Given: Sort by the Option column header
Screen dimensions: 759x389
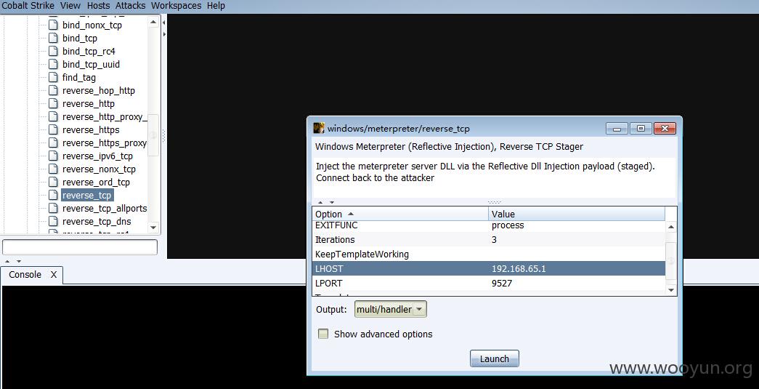Looking at the screenshot, I should click(399, 214).
